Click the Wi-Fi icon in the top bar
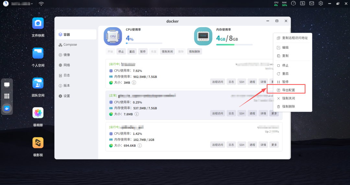Image resolution: width=350 pixels, height=185 pixels. click(x=41, y=4)
